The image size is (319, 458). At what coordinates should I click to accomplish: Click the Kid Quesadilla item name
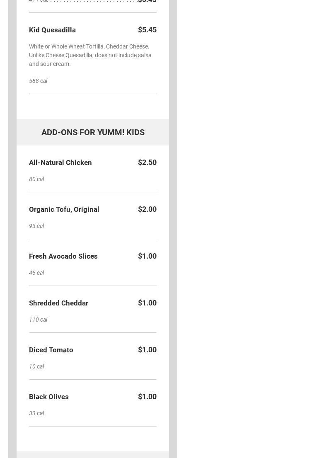pyautogui.click(x=52, y=30)
